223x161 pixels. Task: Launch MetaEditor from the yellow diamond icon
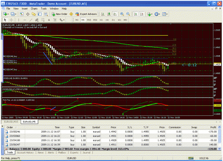(x=71, y=14)
